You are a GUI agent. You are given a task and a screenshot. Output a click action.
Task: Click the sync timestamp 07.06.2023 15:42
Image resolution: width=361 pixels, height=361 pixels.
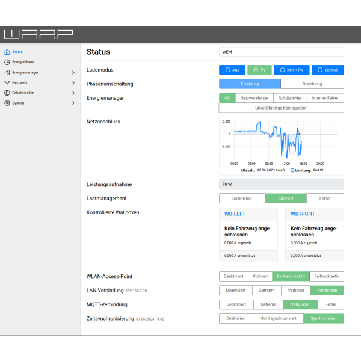[150, 319]
